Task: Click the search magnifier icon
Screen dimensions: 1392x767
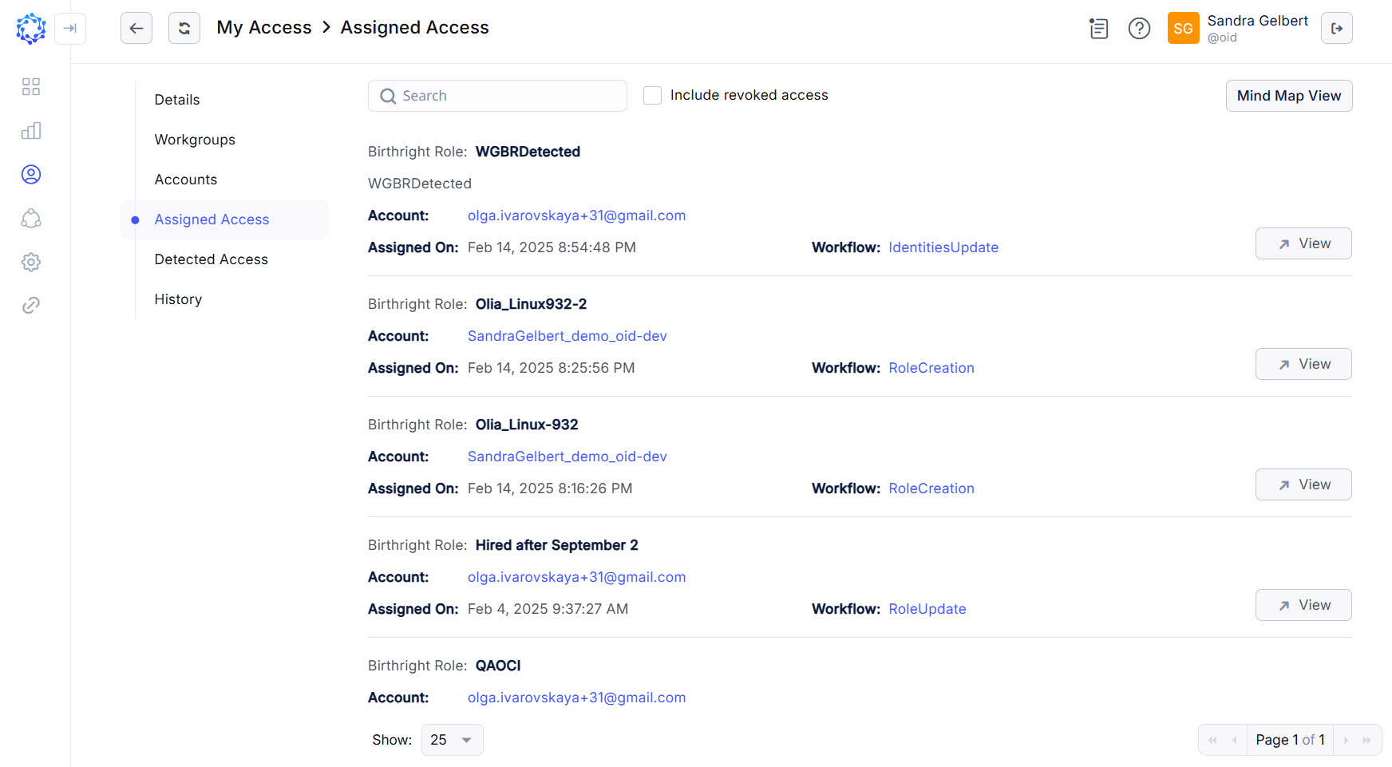Action: [389, 96]
